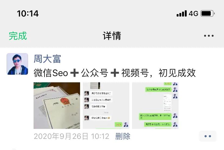Open the certificate photo thumbnail

(57, 106)
